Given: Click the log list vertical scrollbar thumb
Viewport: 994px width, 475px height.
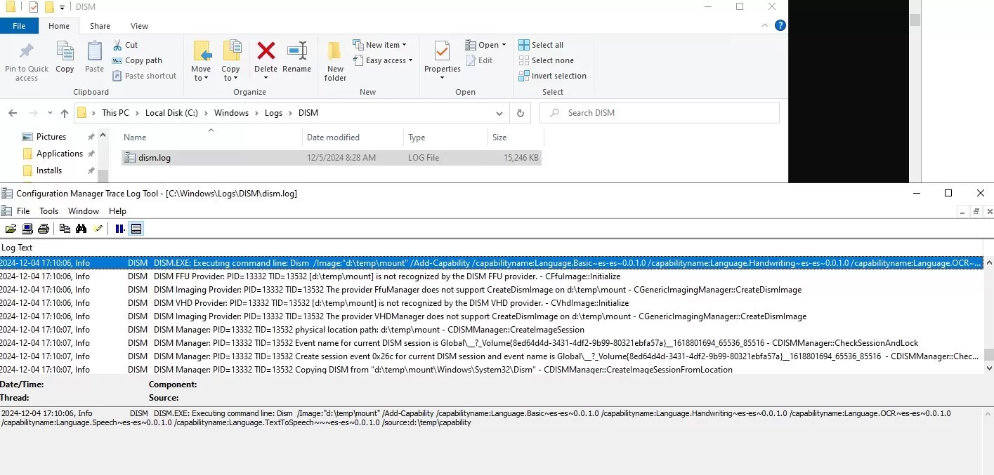Looking at the screenshot, I should pos(988,354).
